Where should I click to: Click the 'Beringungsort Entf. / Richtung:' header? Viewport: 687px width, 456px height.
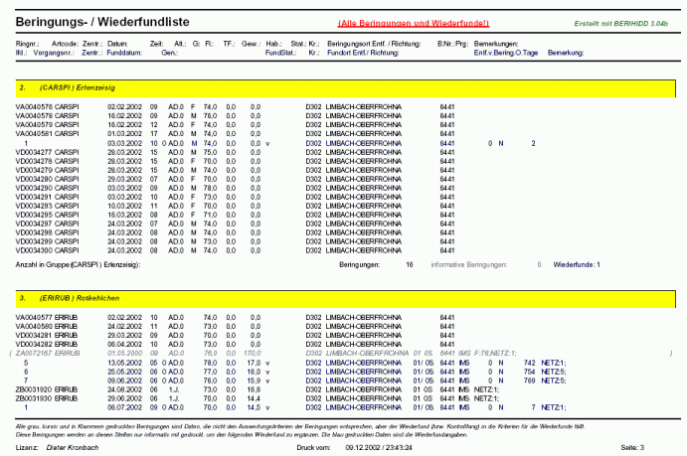(374, 44)
